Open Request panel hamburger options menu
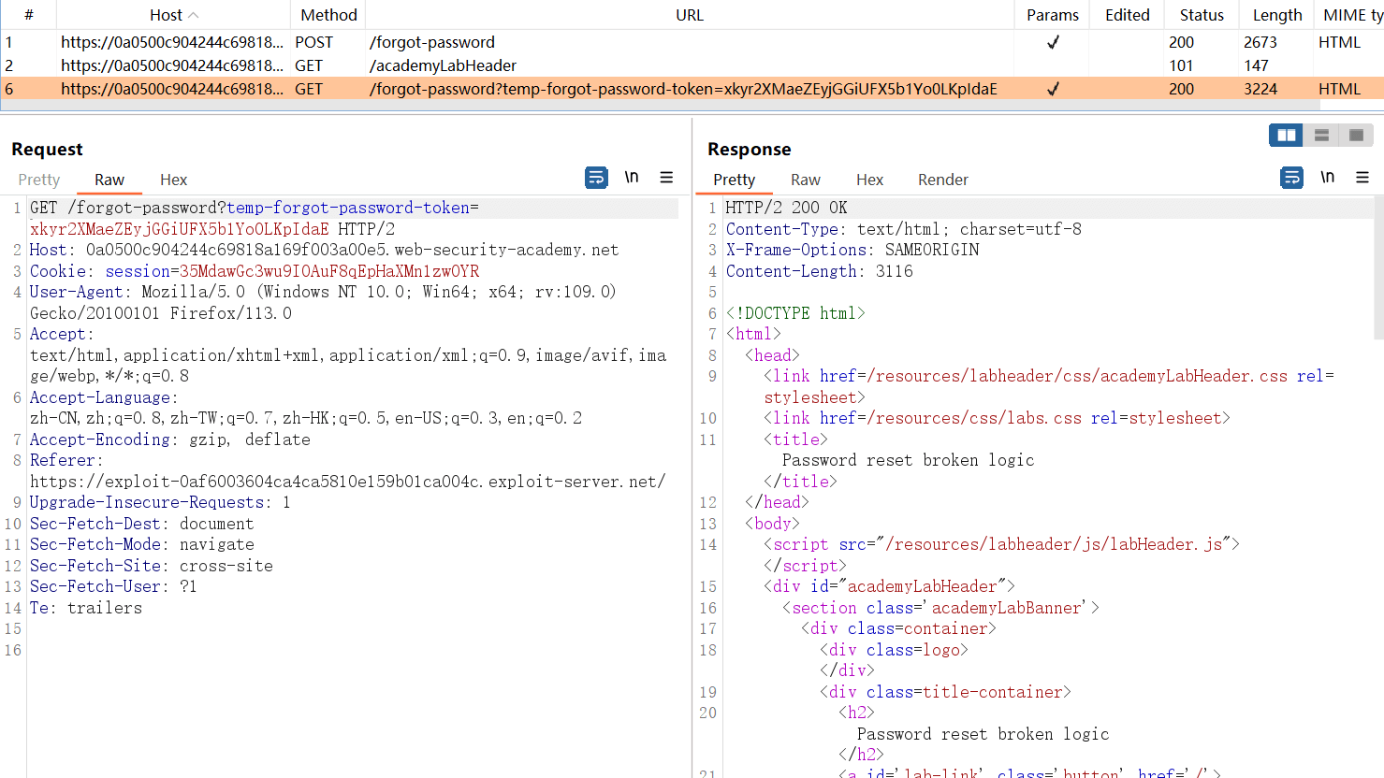The width and height of the screenshot is (1384, 778). coord(666,178)
